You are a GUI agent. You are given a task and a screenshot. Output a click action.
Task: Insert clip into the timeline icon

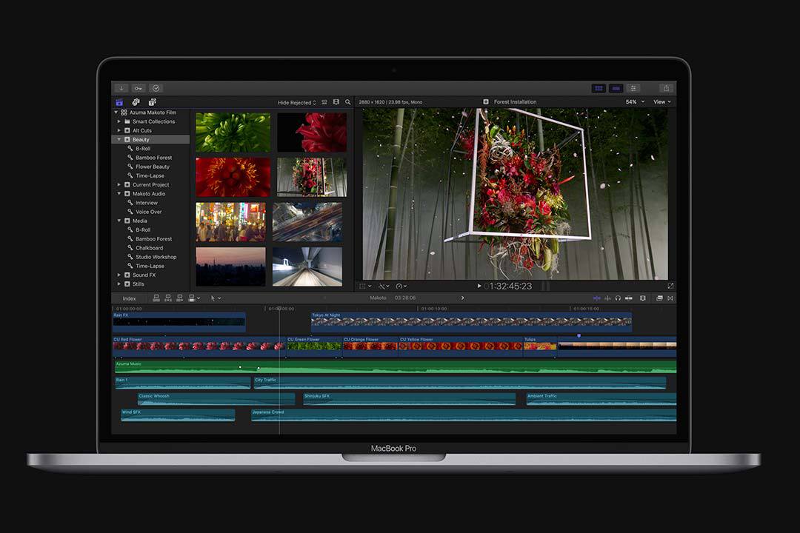coord(168,298)
